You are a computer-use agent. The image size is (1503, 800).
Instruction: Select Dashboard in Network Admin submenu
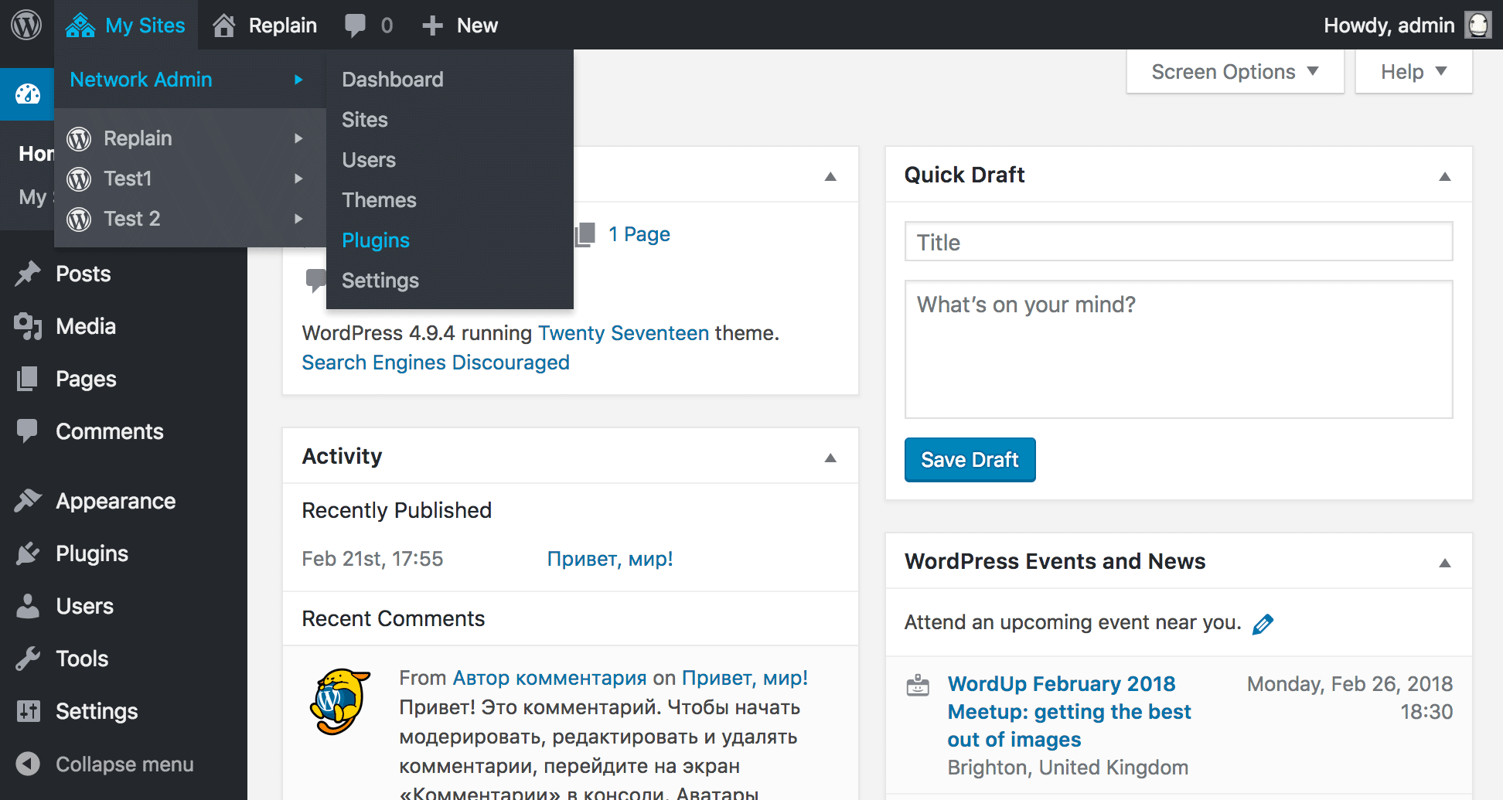coord(393,80)
